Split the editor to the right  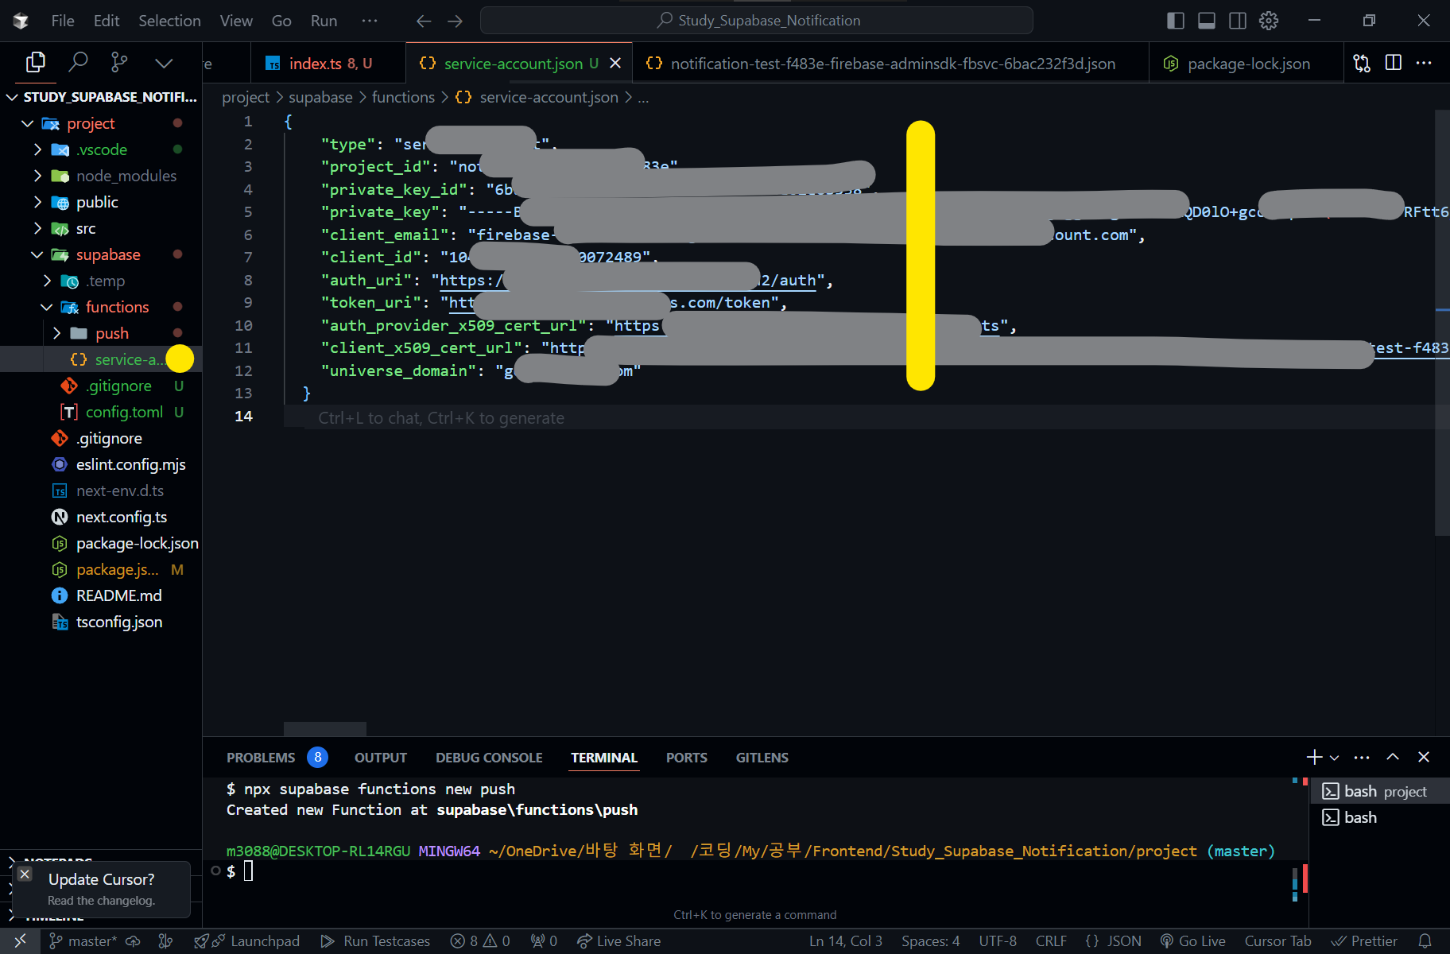[x=1393, y=63]
